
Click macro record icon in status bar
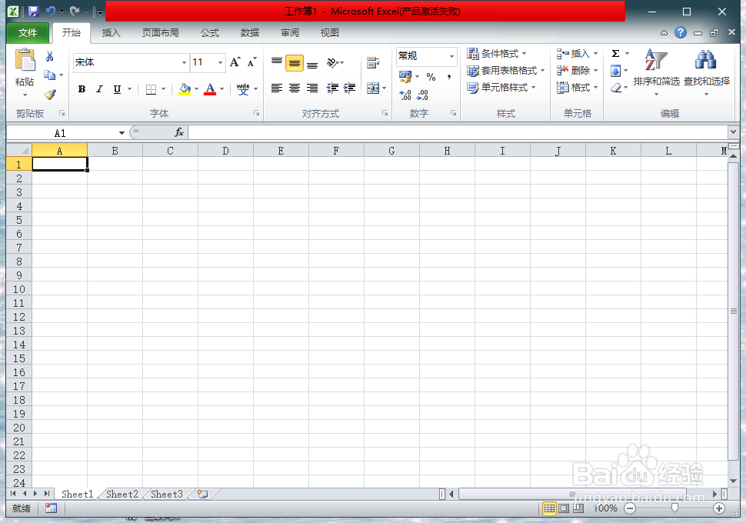pyautogui.click(x=51, y=508)
